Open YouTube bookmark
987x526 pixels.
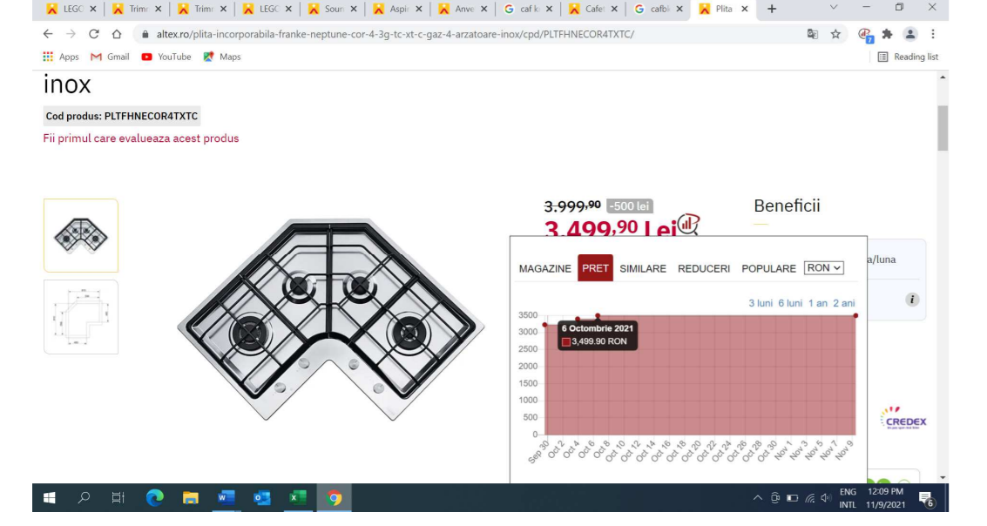click(x=166, y=57)
